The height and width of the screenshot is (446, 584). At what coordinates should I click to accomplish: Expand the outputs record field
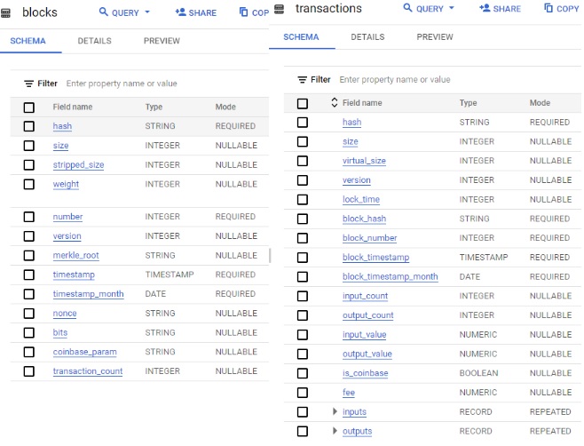click(x=335, y=431)
